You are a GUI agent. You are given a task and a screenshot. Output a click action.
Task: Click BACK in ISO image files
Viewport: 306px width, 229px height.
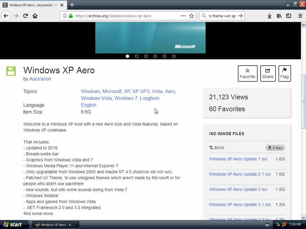217,148
